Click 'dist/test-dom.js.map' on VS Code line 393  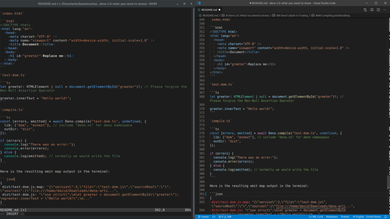point(230,202)
